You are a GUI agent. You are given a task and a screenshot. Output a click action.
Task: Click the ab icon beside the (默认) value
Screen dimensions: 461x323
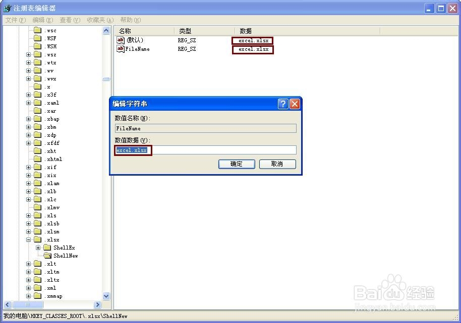(x=121, y=40)
